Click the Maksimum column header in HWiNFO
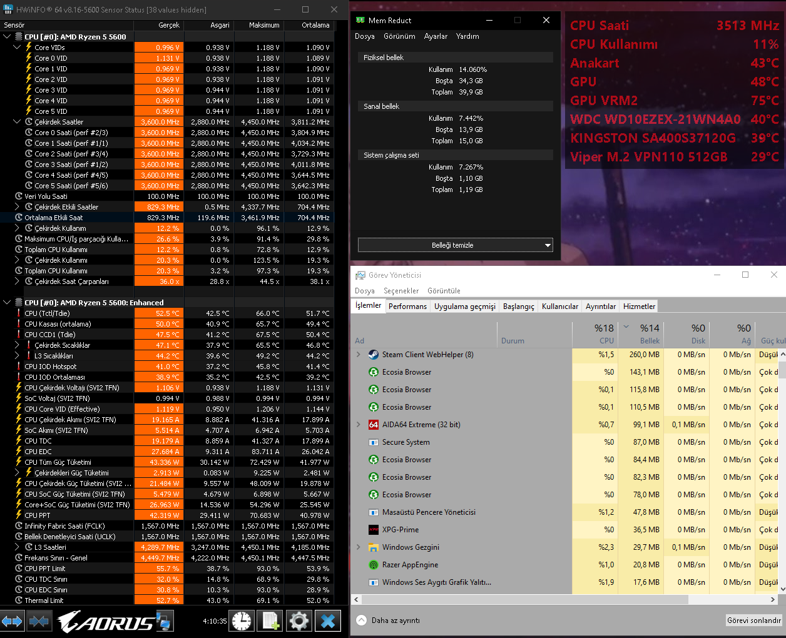 coord(260,25)
